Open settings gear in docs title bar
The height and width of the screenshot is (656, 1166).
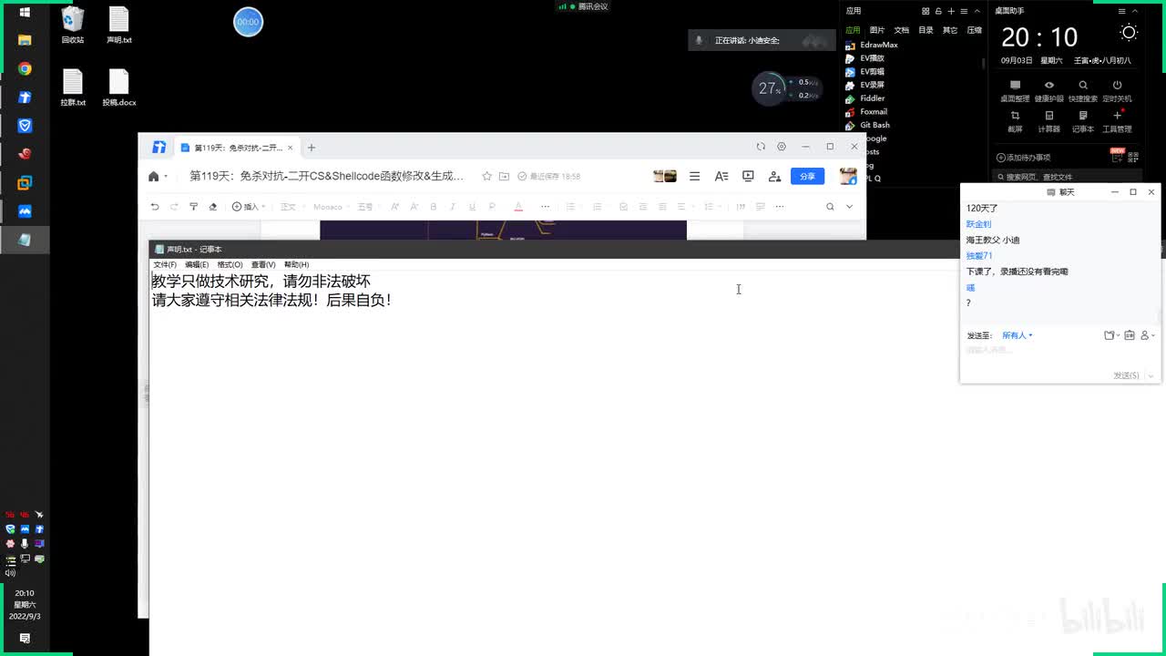[782, 147]
